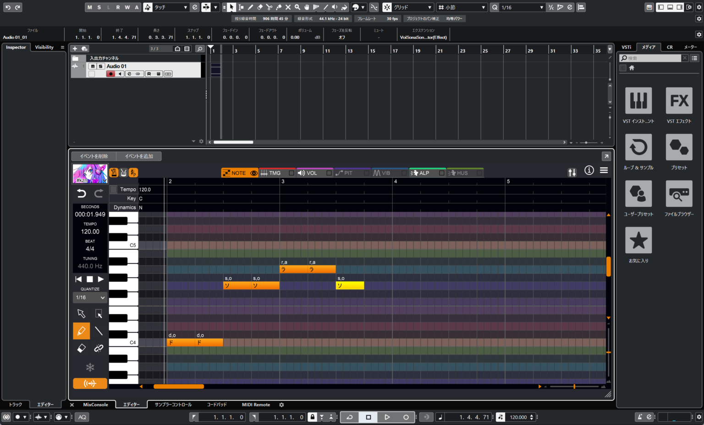Toggle NOTE layer visibility eye
Screen dimensions: 704x425
(x=253, y=173)
